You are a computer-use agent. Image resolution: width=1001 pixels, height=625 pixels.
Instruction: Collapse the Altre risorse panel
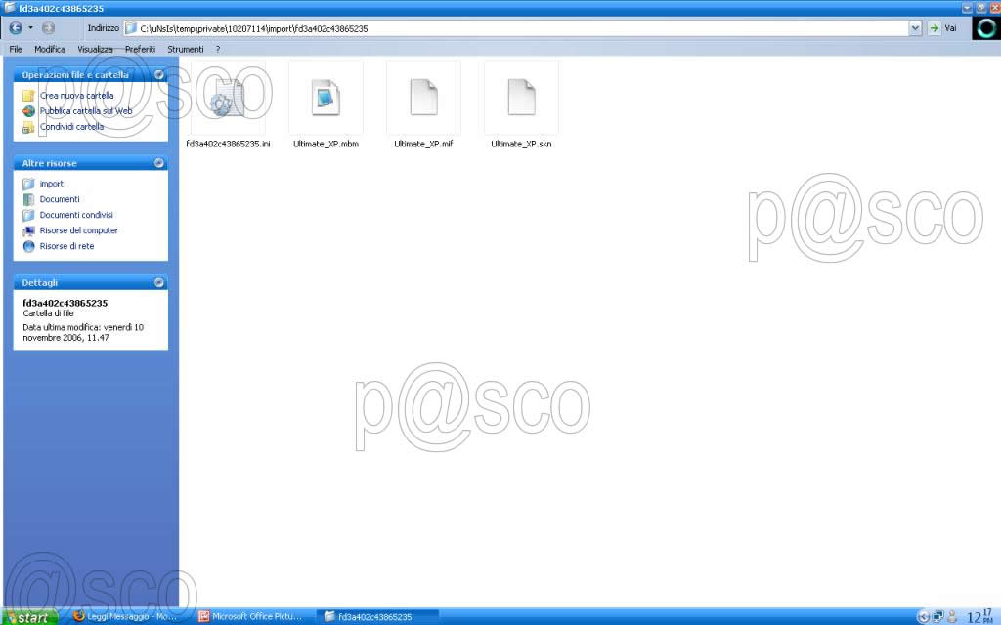tap(159, 163)
